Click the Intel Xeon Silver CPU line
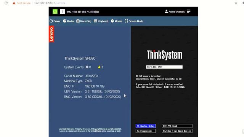 [x=160, y=87]
